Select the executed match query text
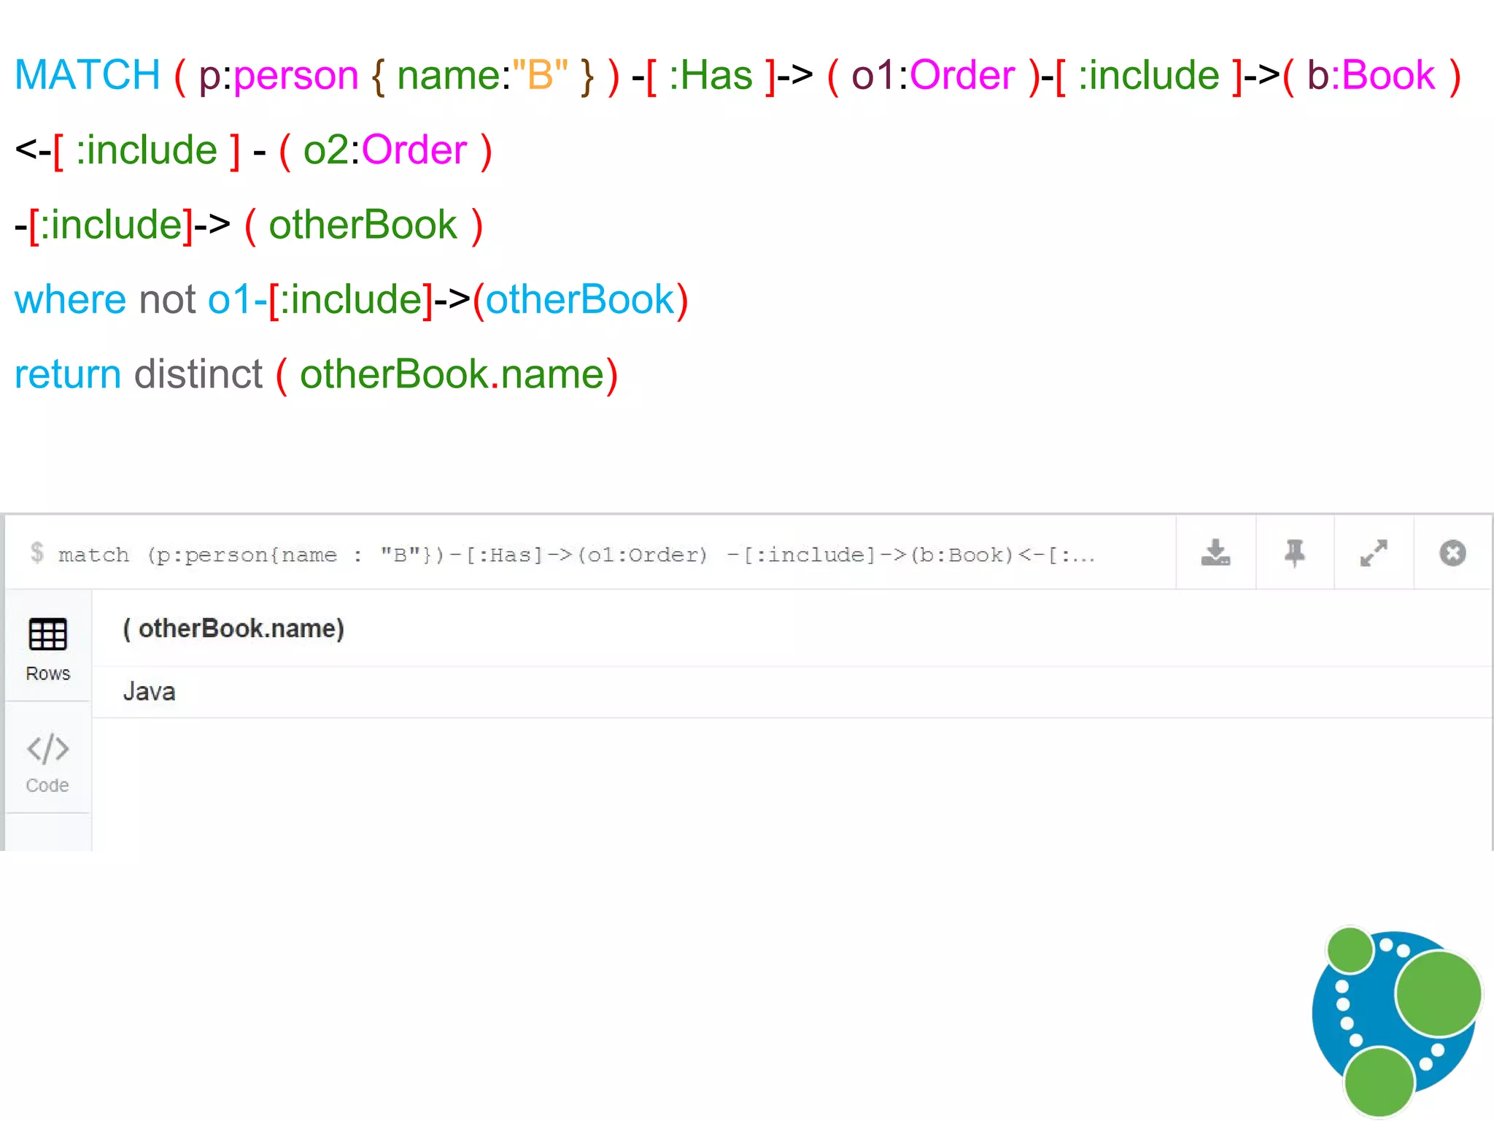The height and width of the screenshot is (1121, 1494). (x=576, y=555)
